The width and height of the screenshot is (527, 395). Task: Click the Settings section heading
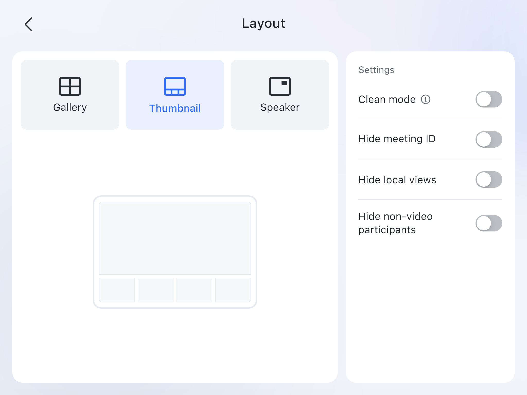[x=376, y=70]
